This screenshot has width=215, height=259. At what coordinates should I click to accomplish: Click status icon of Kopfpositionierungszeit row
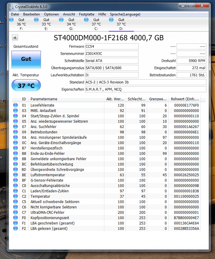(15, 218)
